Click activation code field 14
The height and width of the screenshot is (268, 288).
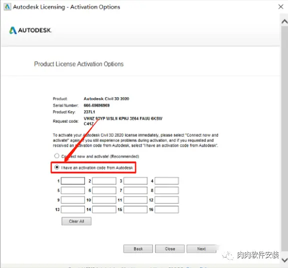104,209
